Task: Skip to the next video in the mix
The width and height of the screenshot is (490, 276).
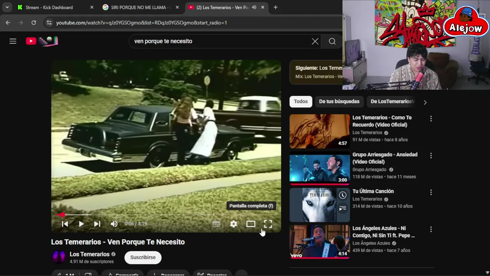Action: [97, 224]
